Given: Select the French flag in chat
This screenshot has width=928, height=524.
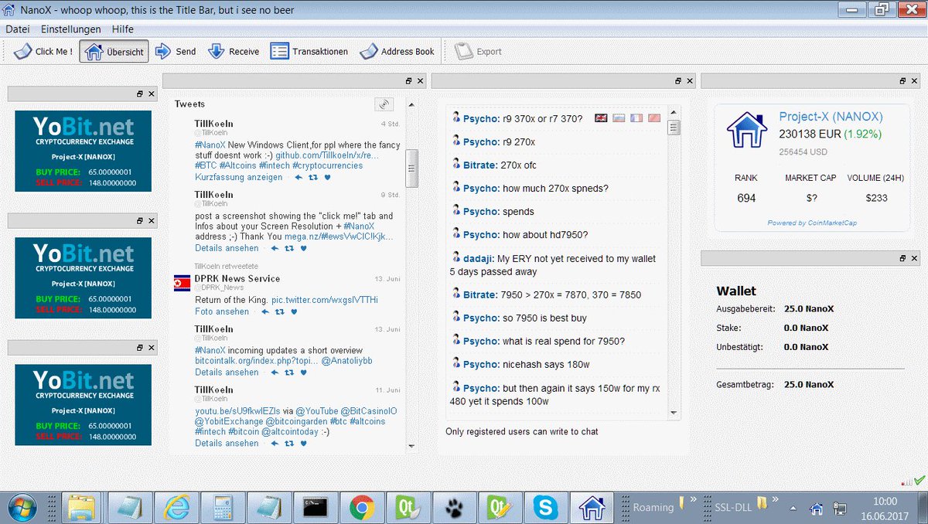Looking at the screenshot, I should coord(636,118).
